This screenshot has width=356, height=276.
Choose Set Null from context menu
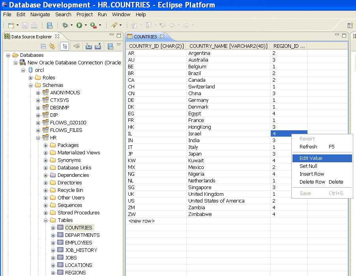pos(322,166)
